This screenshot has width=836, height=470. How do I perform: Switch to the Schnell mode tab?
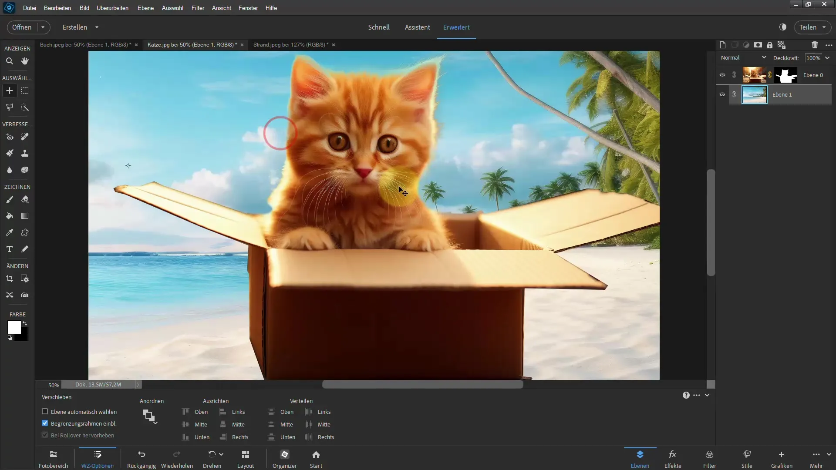tap(379, 27)
